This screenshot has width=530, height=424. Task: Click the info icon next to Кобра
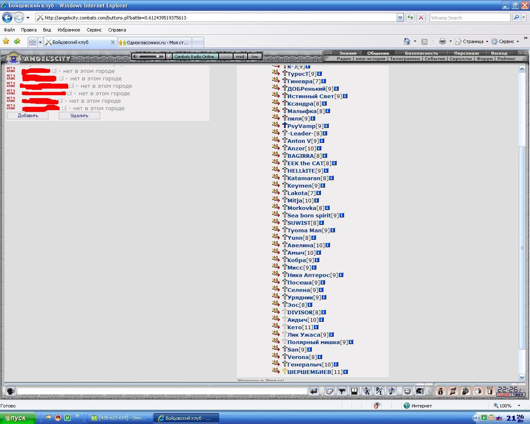(317, 260)
